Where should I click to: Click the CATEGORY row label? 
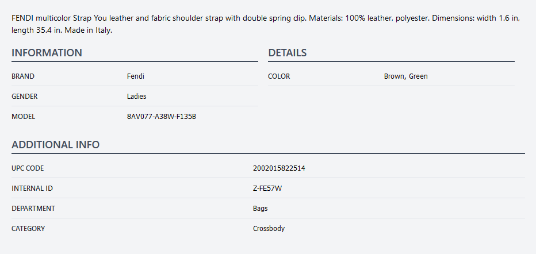click(28, 229)
